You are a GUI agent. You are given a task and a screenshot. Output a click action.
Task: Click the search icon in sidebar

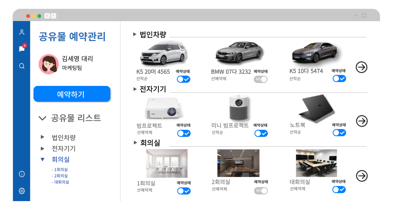pos(22,66)
